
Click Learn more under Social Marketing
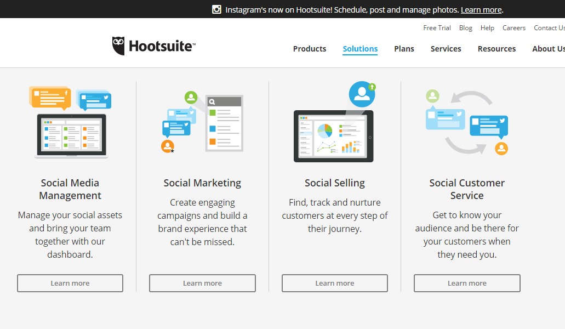tap(202, 283)
